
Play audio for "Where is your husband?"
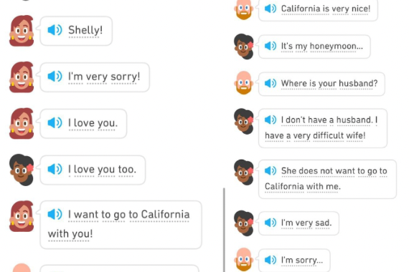pos(271,83)
